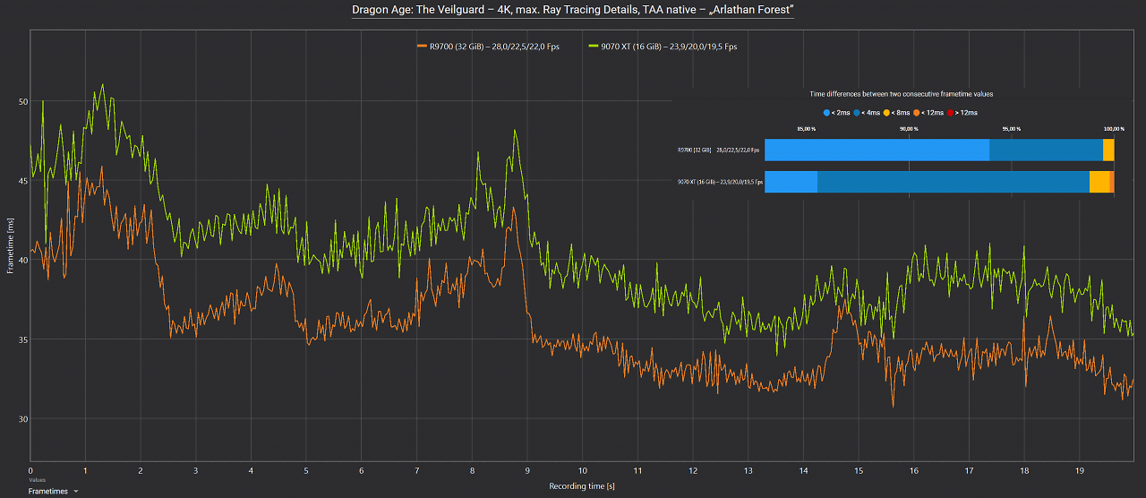Click the 9070 XT yellow '< 8ms' bar segment
This screenshot has height=498, width=1146.
click(1099, 182)
